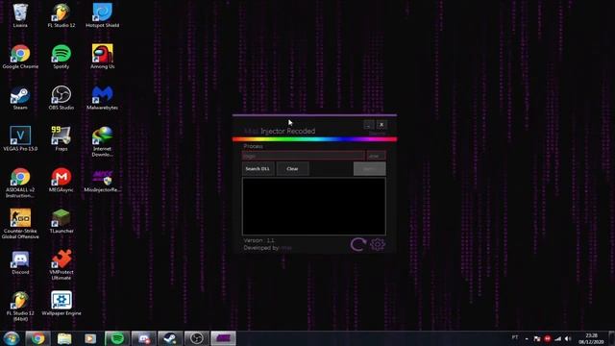
Task: Select the Fraps desktop icon
Action: [x=61, y=138]
